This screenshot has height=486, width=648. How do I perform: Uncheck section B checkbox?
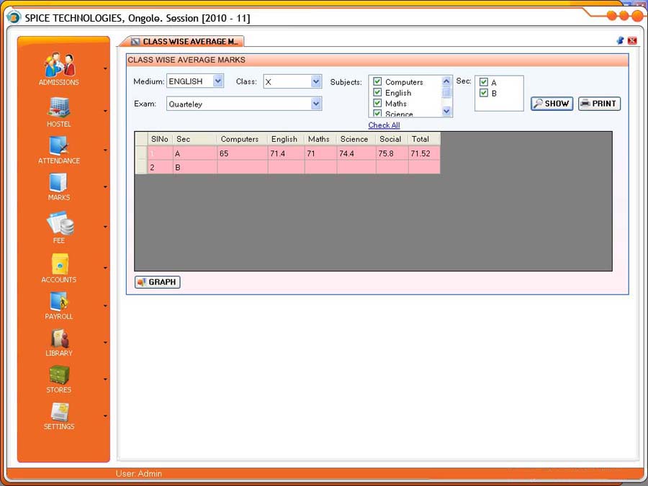484,93
